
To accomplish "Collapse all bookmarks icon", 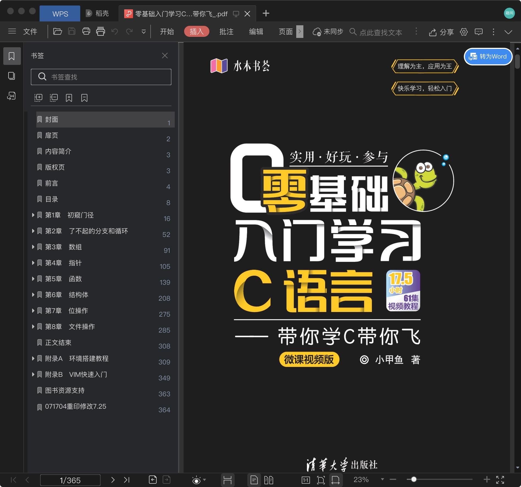I will tap(54, 98).
